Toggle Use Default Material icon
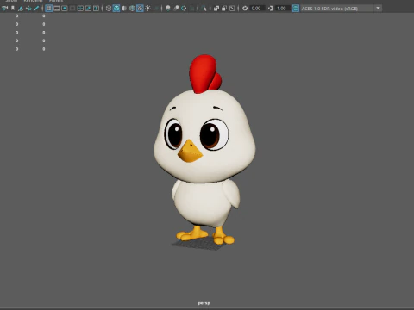Screen dimensions: 414x310 click(124, 9)
